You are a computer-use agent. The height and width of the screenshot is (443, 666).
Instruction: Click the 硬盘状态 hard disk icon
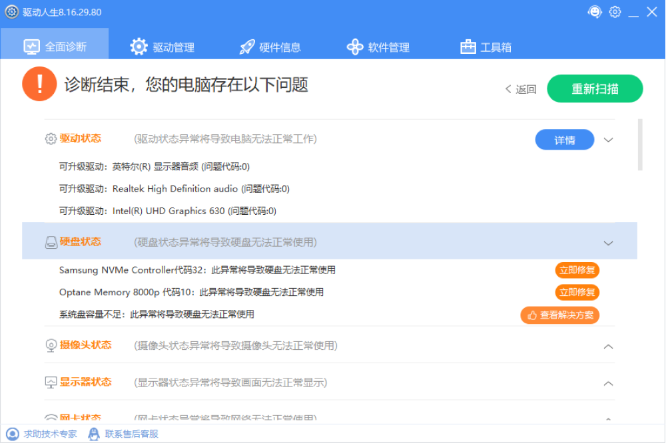tap(51, 243)
